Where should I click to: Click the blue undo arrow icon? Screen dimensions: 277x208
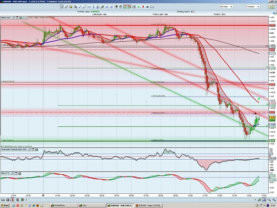[x=274, y=13]
